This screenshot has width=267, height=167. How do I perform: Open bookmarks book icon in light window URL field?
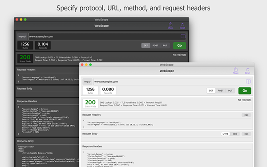pos(248,81)
